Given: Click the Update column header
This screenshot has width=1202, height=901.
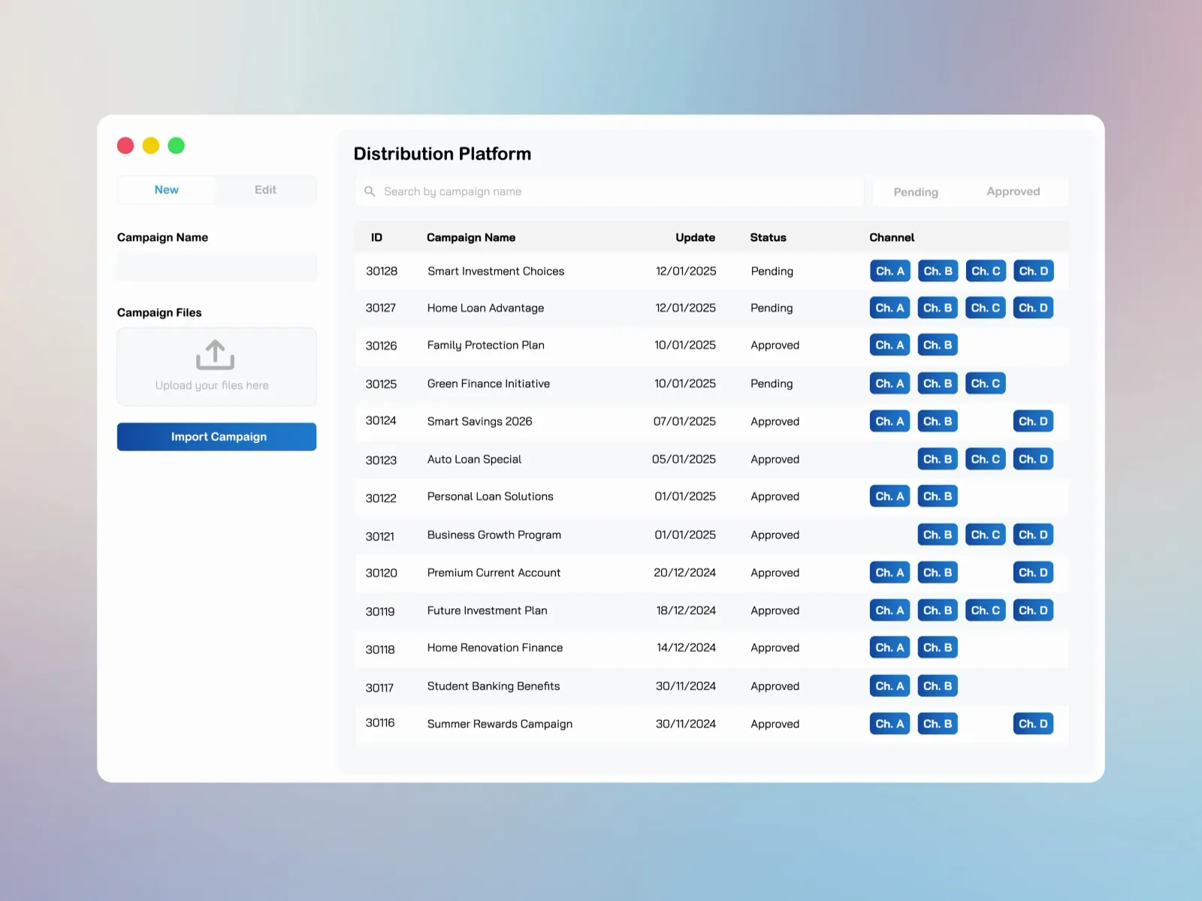Looking at the screenshot, I should point(695,237).
